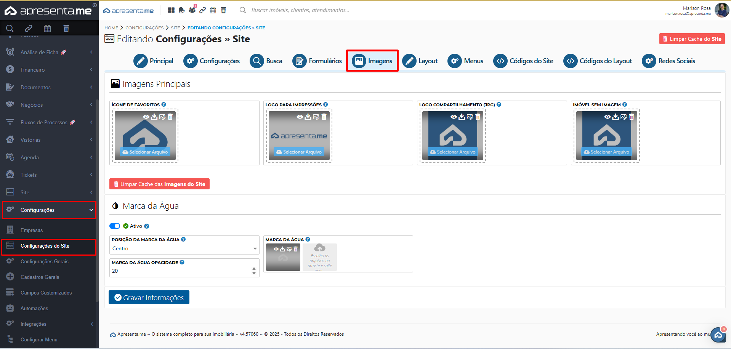Image resolution: width=731 pixels, height=349 pixels.
Task: Click the trash icon in top toolbar
Action: point(223,10)
